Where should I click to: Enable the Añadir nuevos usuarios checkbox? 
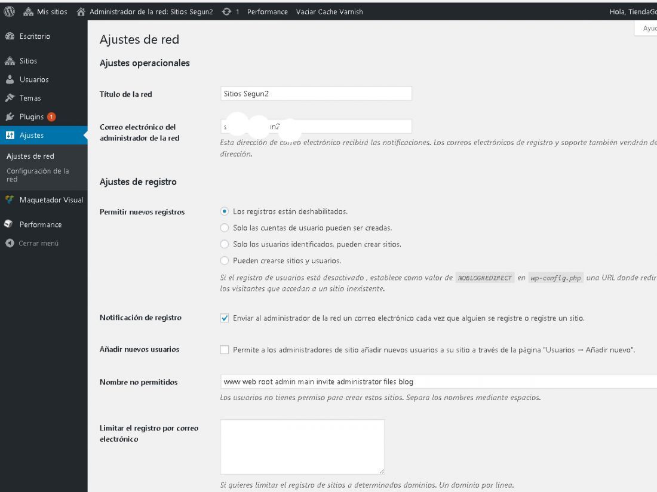pyautogui.click(x=225, y=350)
